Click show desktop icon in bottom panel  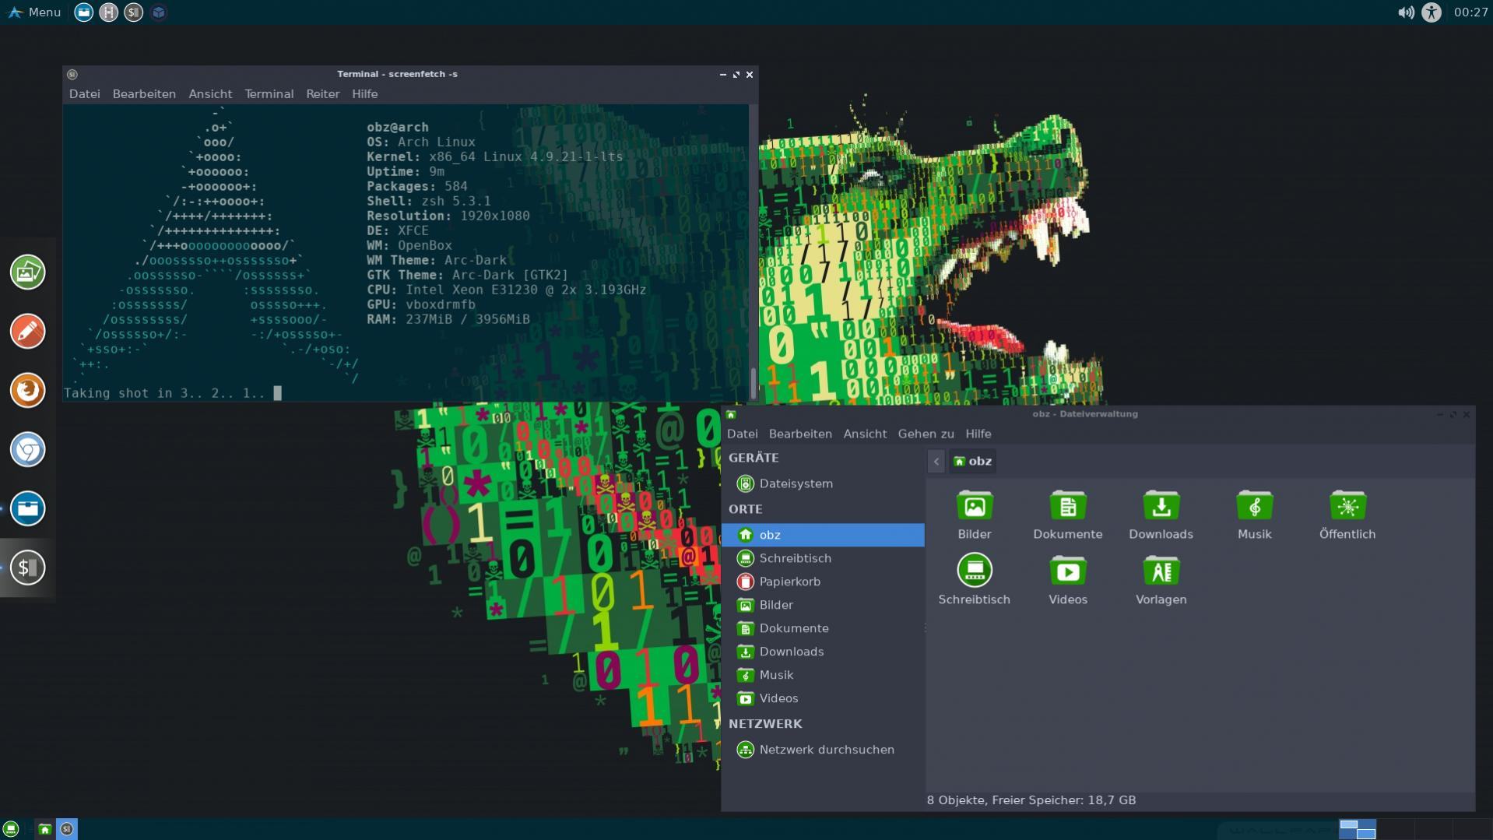(x=10, y=829)
